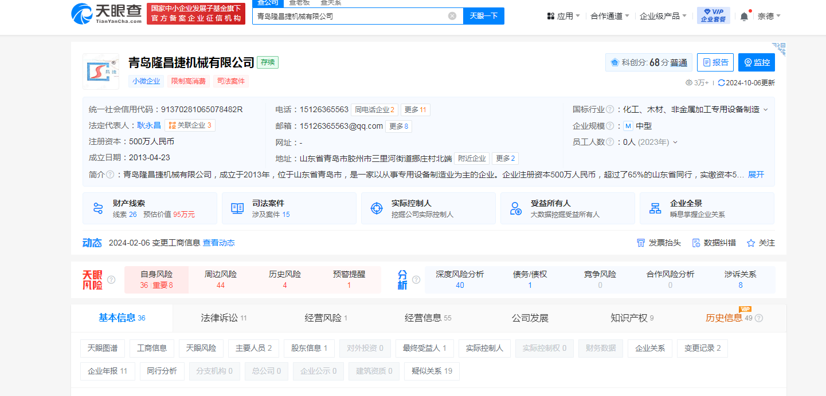Expand the 应用 apps dropdown
Viewport: 826px width, 396px height.
click(563, 16)
